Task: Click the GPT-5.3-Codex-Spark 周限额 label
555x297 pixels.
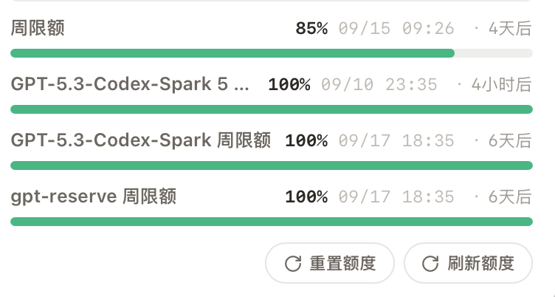Action: (141, 140)
